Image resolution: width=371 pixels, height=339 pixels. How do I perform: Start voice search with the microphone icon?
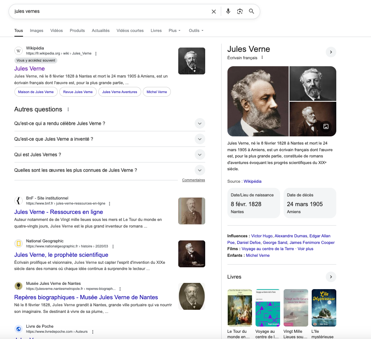pos(228,11)
